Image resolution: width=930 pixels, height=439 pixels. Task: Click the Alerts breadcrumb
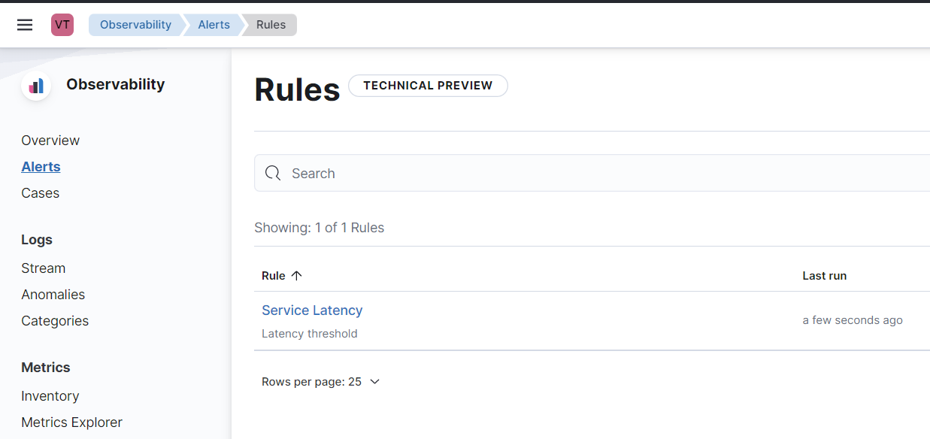coord(213,24)
